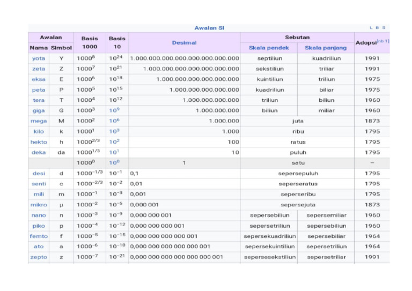Select the Simbol column header
412x291 pixels.
click(61, 48)
